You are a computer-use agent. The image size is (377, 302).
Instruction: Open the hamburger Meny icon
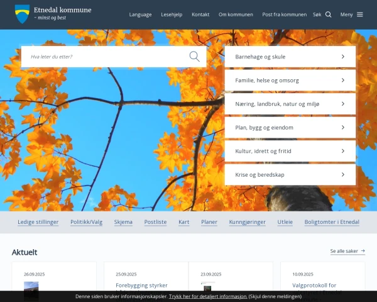click(359, 14)
